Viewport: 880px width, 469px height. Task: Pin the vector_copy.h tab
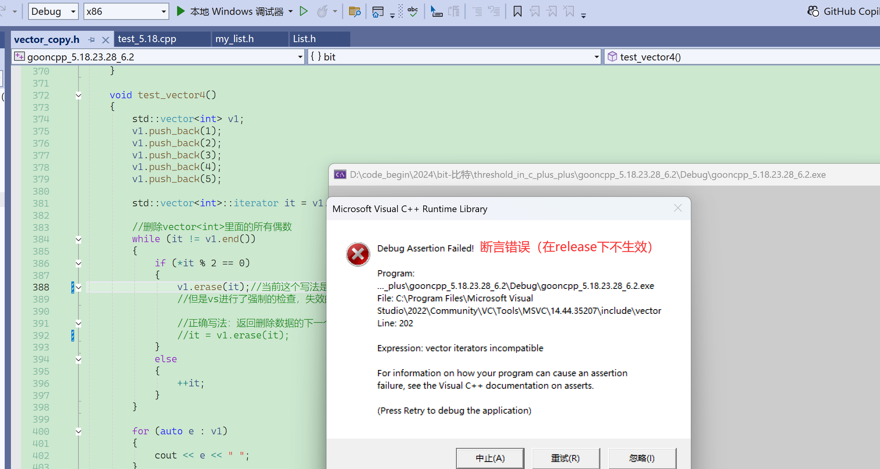(92, 40)
